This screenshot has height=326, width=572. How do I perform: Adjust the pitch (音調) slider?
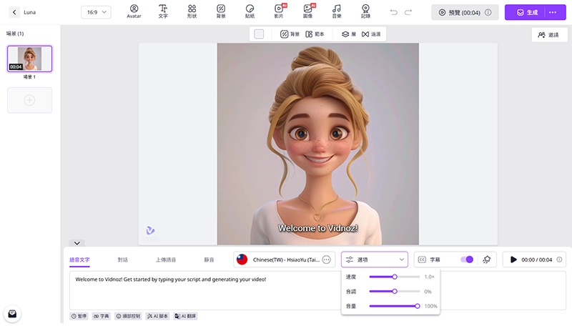(395, 292)
